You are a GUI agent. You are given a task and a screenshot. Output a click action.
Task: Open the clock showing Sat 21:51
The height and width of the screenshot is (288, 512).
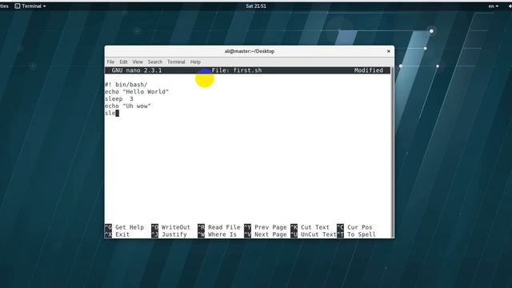[256, 6]
